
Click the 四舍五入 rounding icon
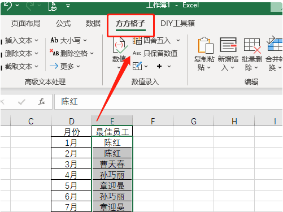pyautogui.click(x=137, y=40)
